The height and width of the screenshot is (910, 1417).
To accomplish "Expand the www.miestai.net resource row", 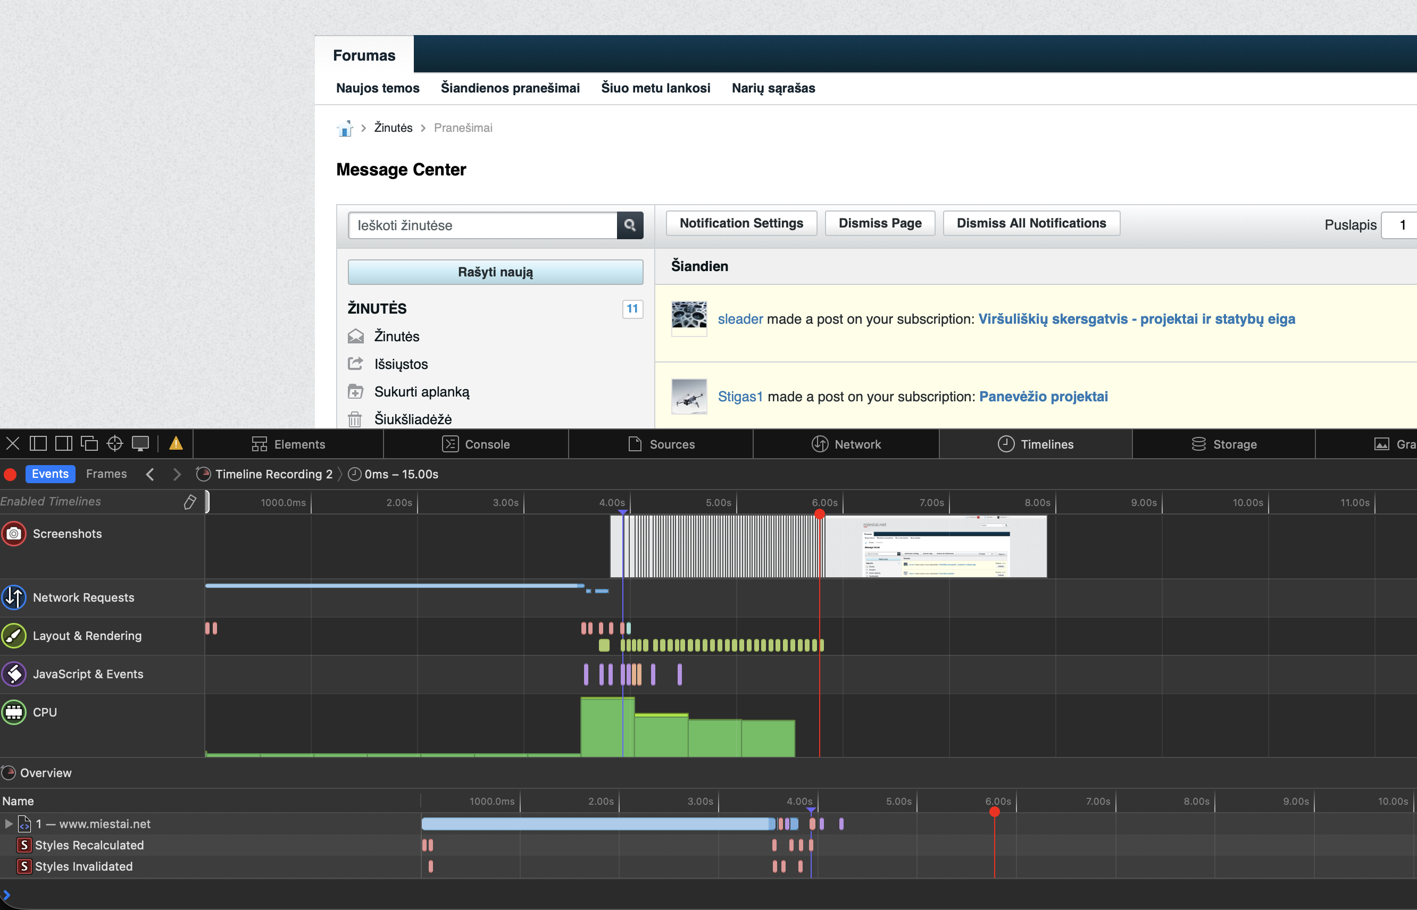I will click(9, 823).
